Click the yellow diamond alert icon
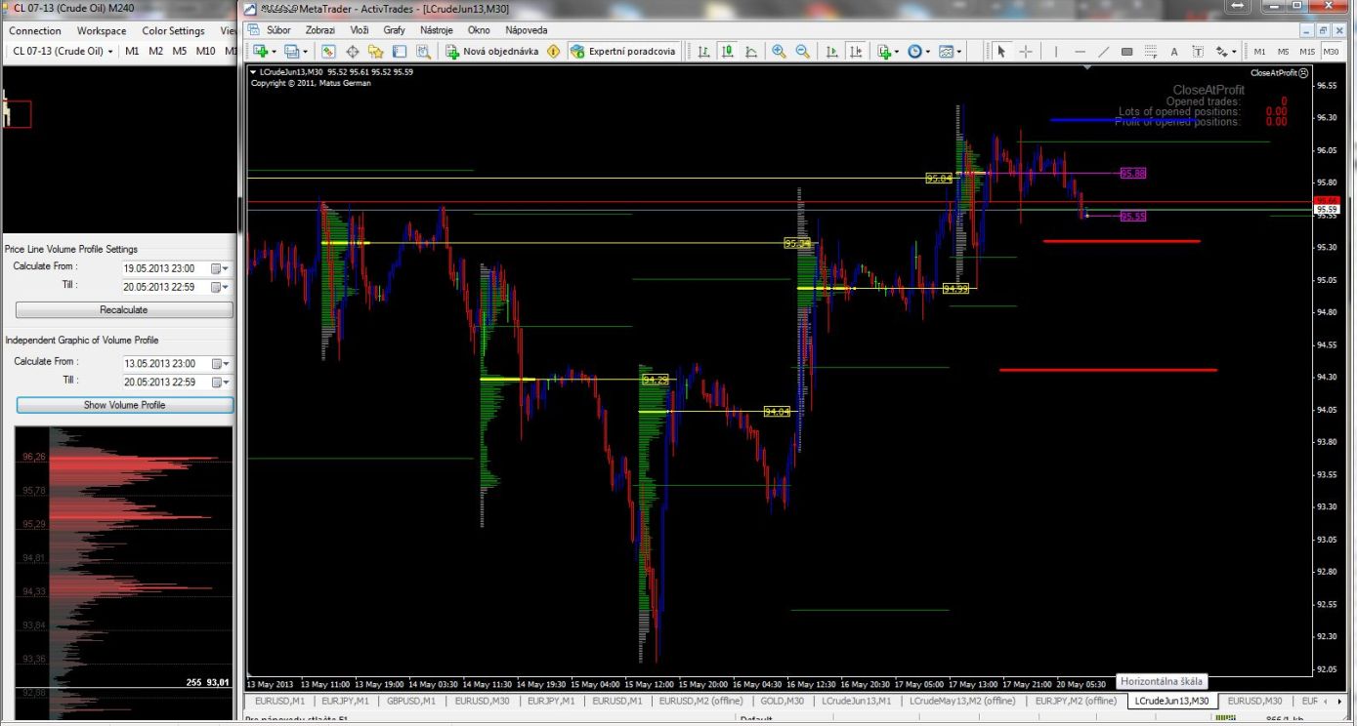1357x726 pixels. tap(554, 52)
